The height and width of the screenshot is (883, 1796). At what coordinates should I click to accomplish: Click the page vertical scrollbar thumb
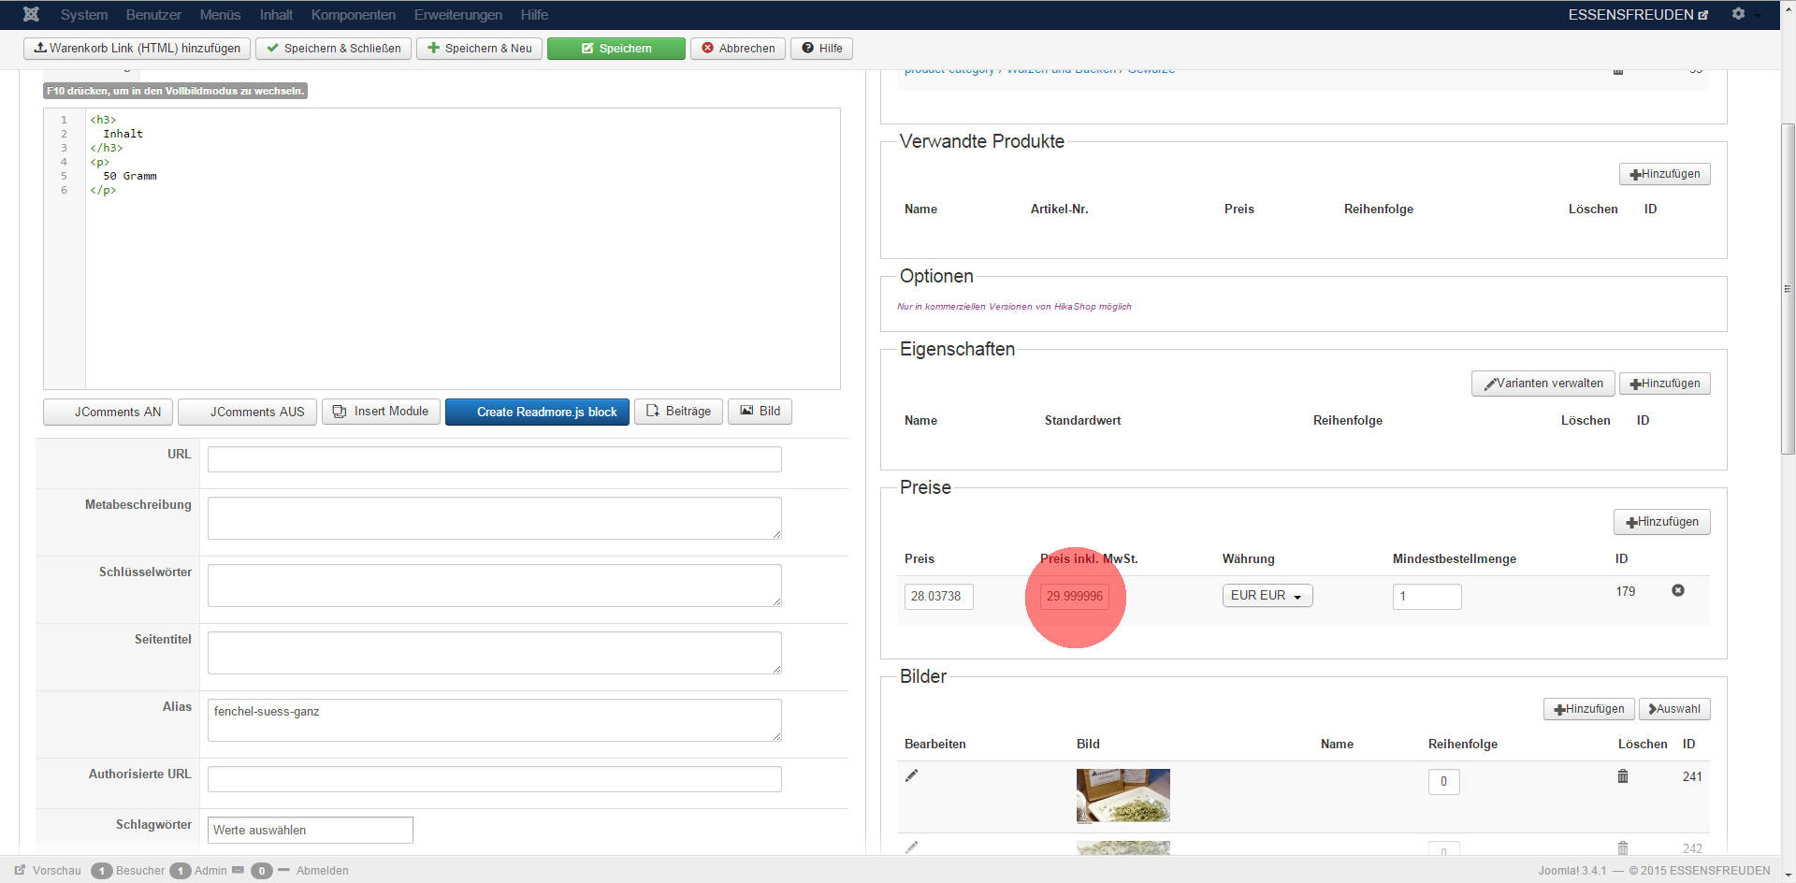(x=1788, y=289)
